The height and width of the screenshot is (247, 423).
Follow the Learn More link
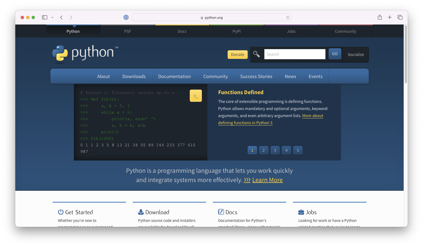pos(267,180)
